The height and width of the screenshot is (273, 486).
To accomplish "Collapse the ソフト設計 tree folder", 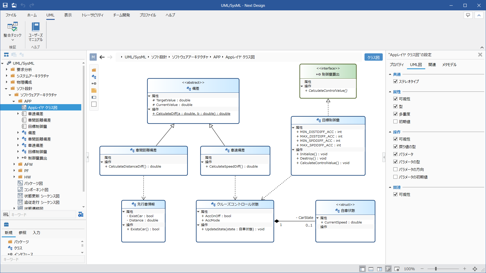I will click(x=6, y=88).
